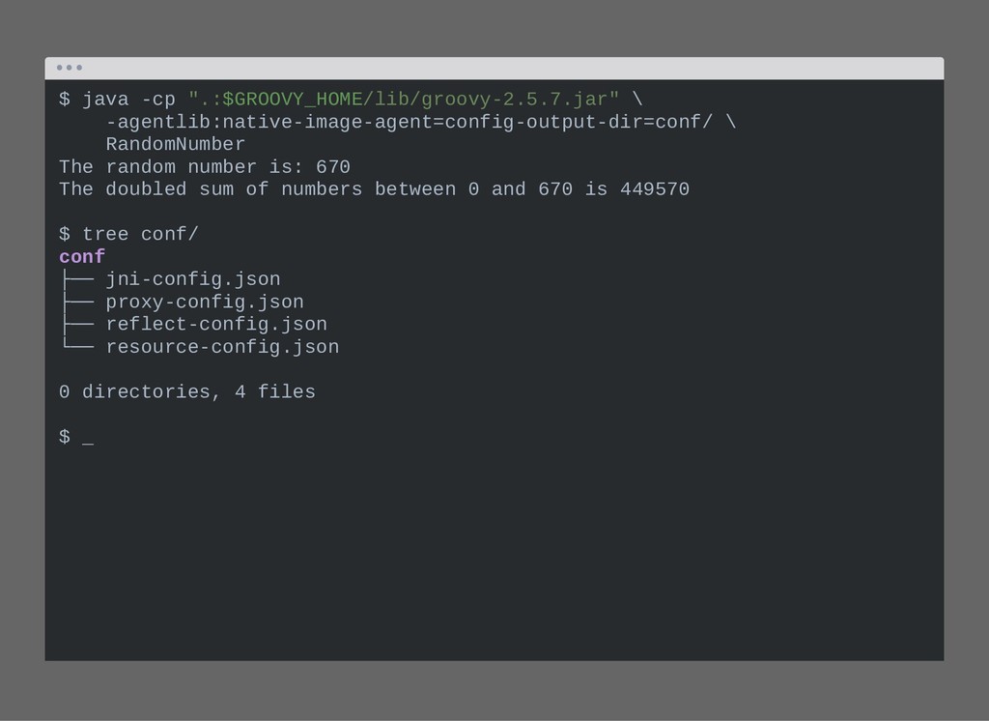Click the first window control dot
Image resolution: width=989 pixels, height=721 pixels.
tap(59, 68)
